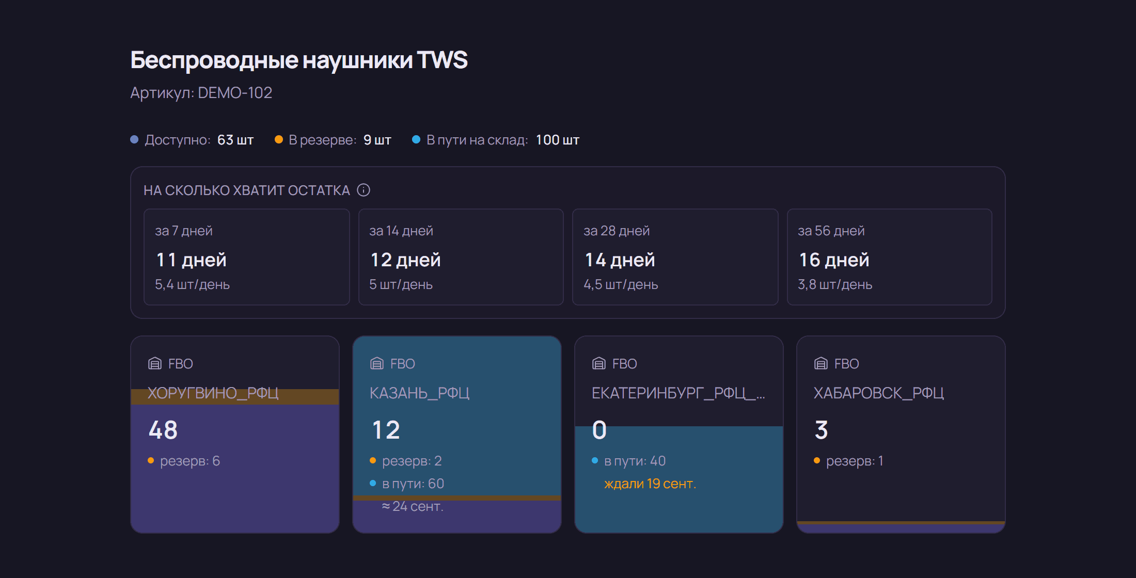Viewport: 1136px width, 578px height.
Task: Click the warehouse icon on the КАЗАНЬ_РФЦ card
Action: pyautogui.click(x=377, y=364)
